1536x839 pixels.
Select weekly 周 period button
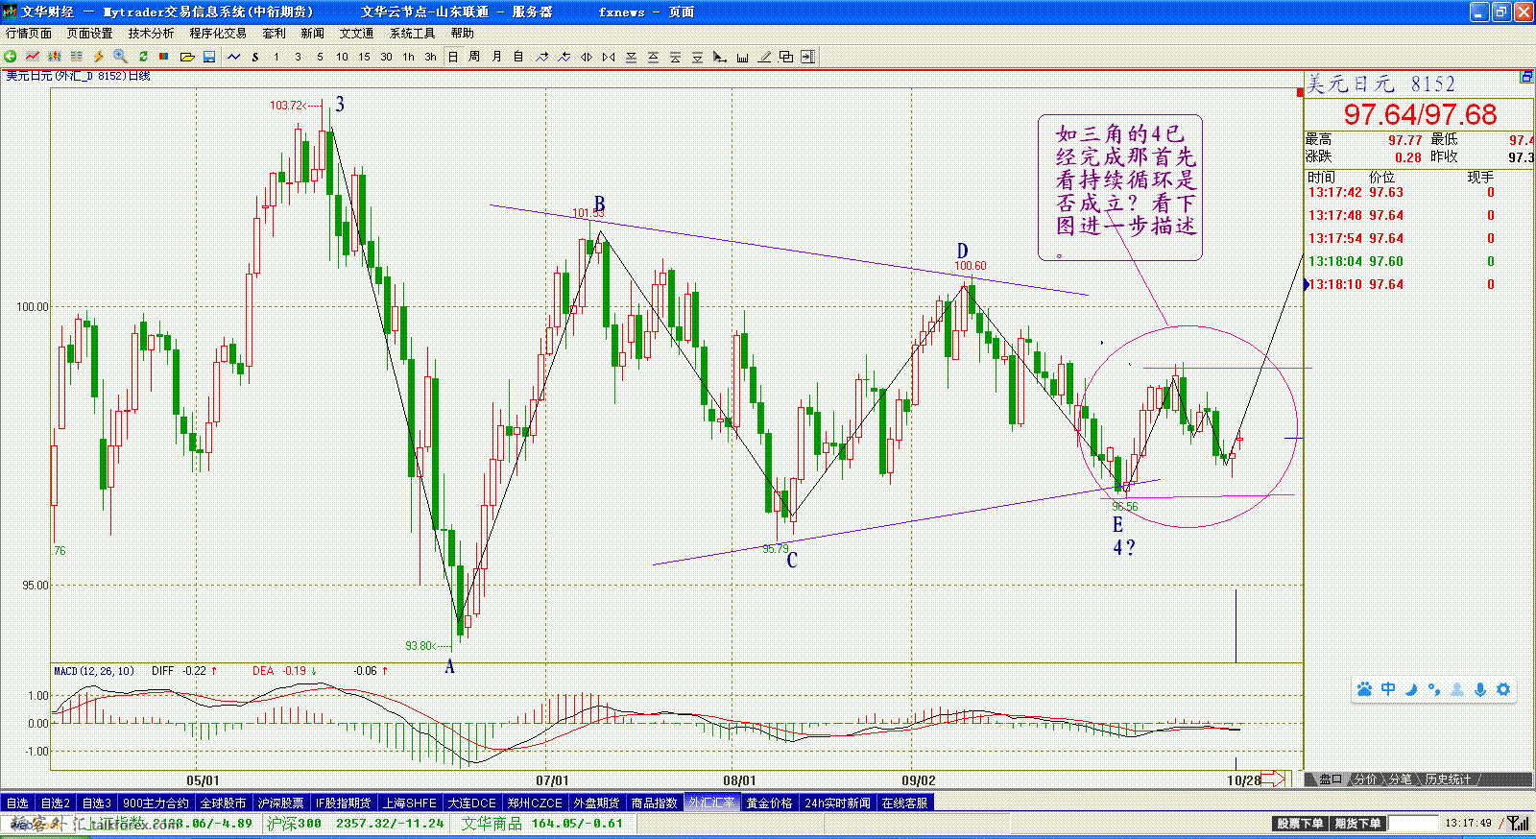click(x=474, y=57)
